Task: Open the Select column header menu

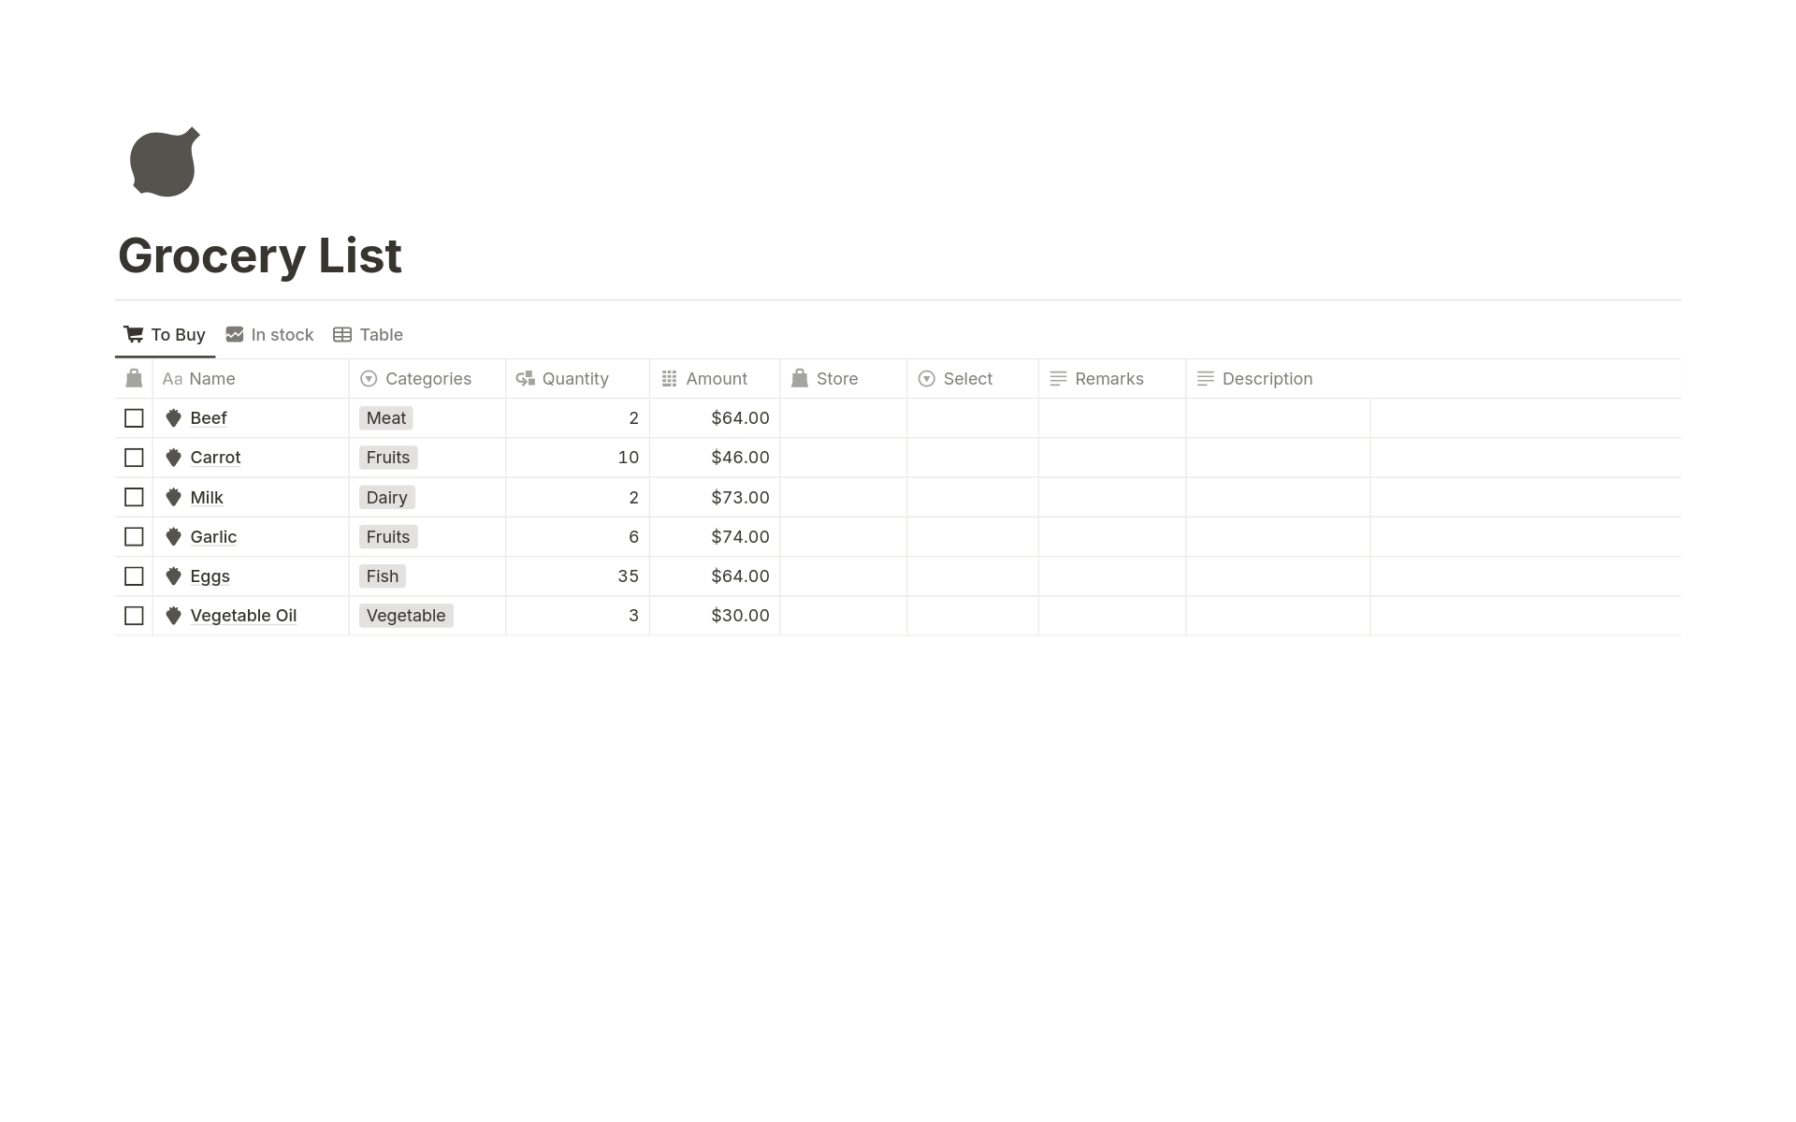Action: click(x=967, y=378)
